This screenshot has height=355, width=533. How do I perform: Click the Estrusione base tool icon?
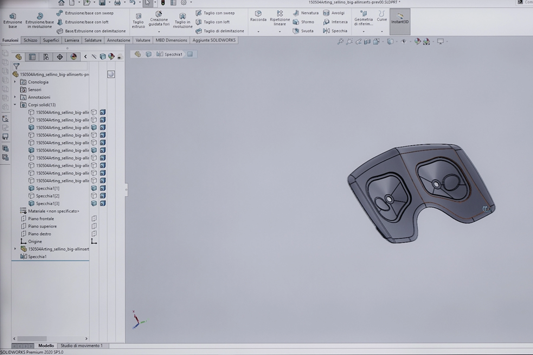point(12,17)
